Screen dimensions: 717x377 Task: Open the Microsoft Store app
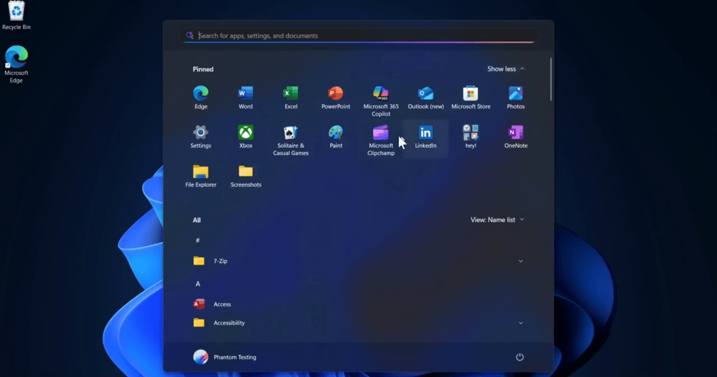point(471,98)
